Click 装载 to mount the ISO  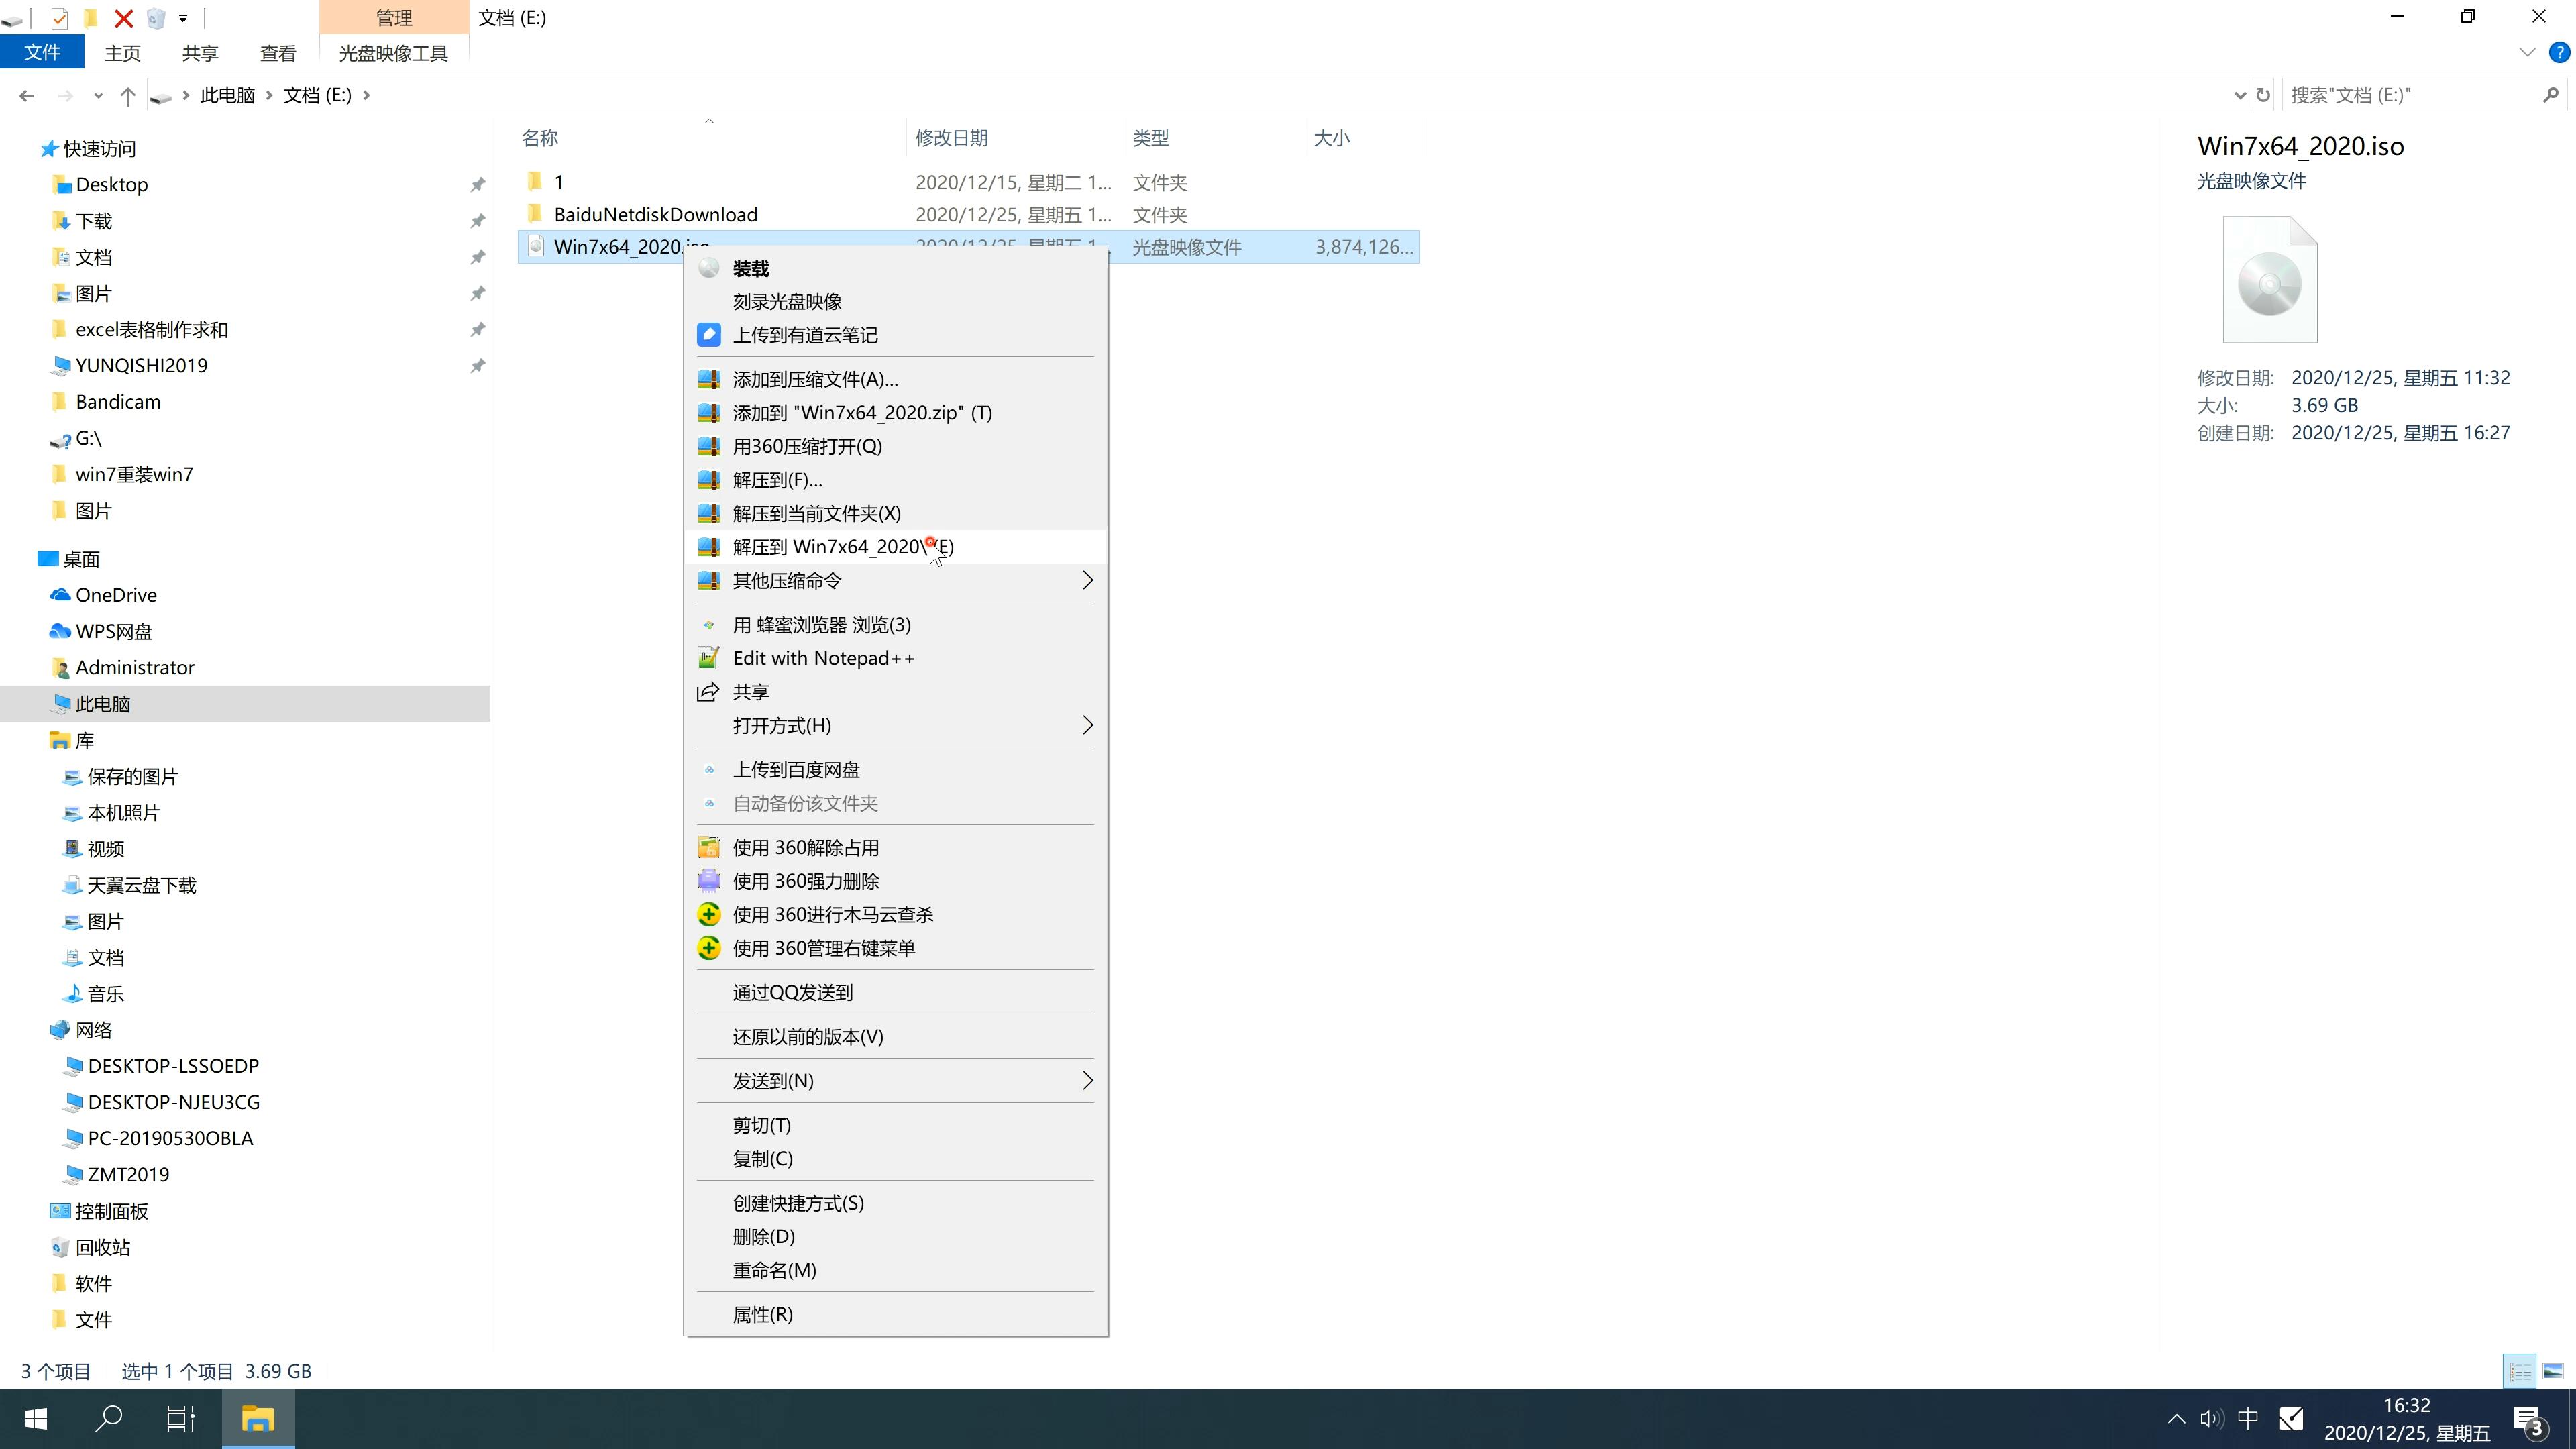point(750,267)
